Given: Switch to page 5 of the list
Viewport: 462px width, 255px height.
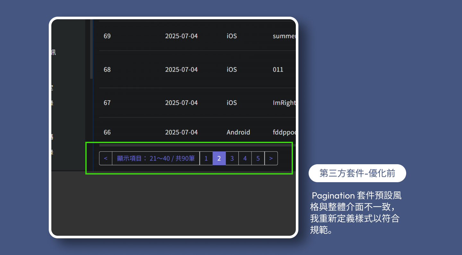Looking at the screenshot, I should tap(258, 158).
